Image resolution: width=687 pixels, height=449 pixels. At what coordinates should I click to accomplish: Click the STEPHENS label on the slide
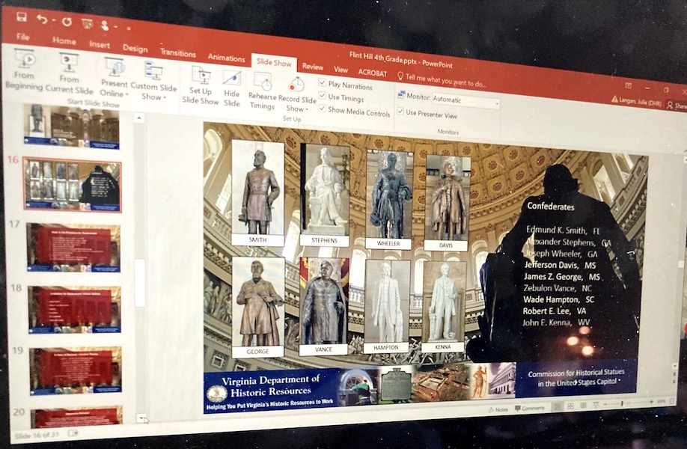pos(325,240)
